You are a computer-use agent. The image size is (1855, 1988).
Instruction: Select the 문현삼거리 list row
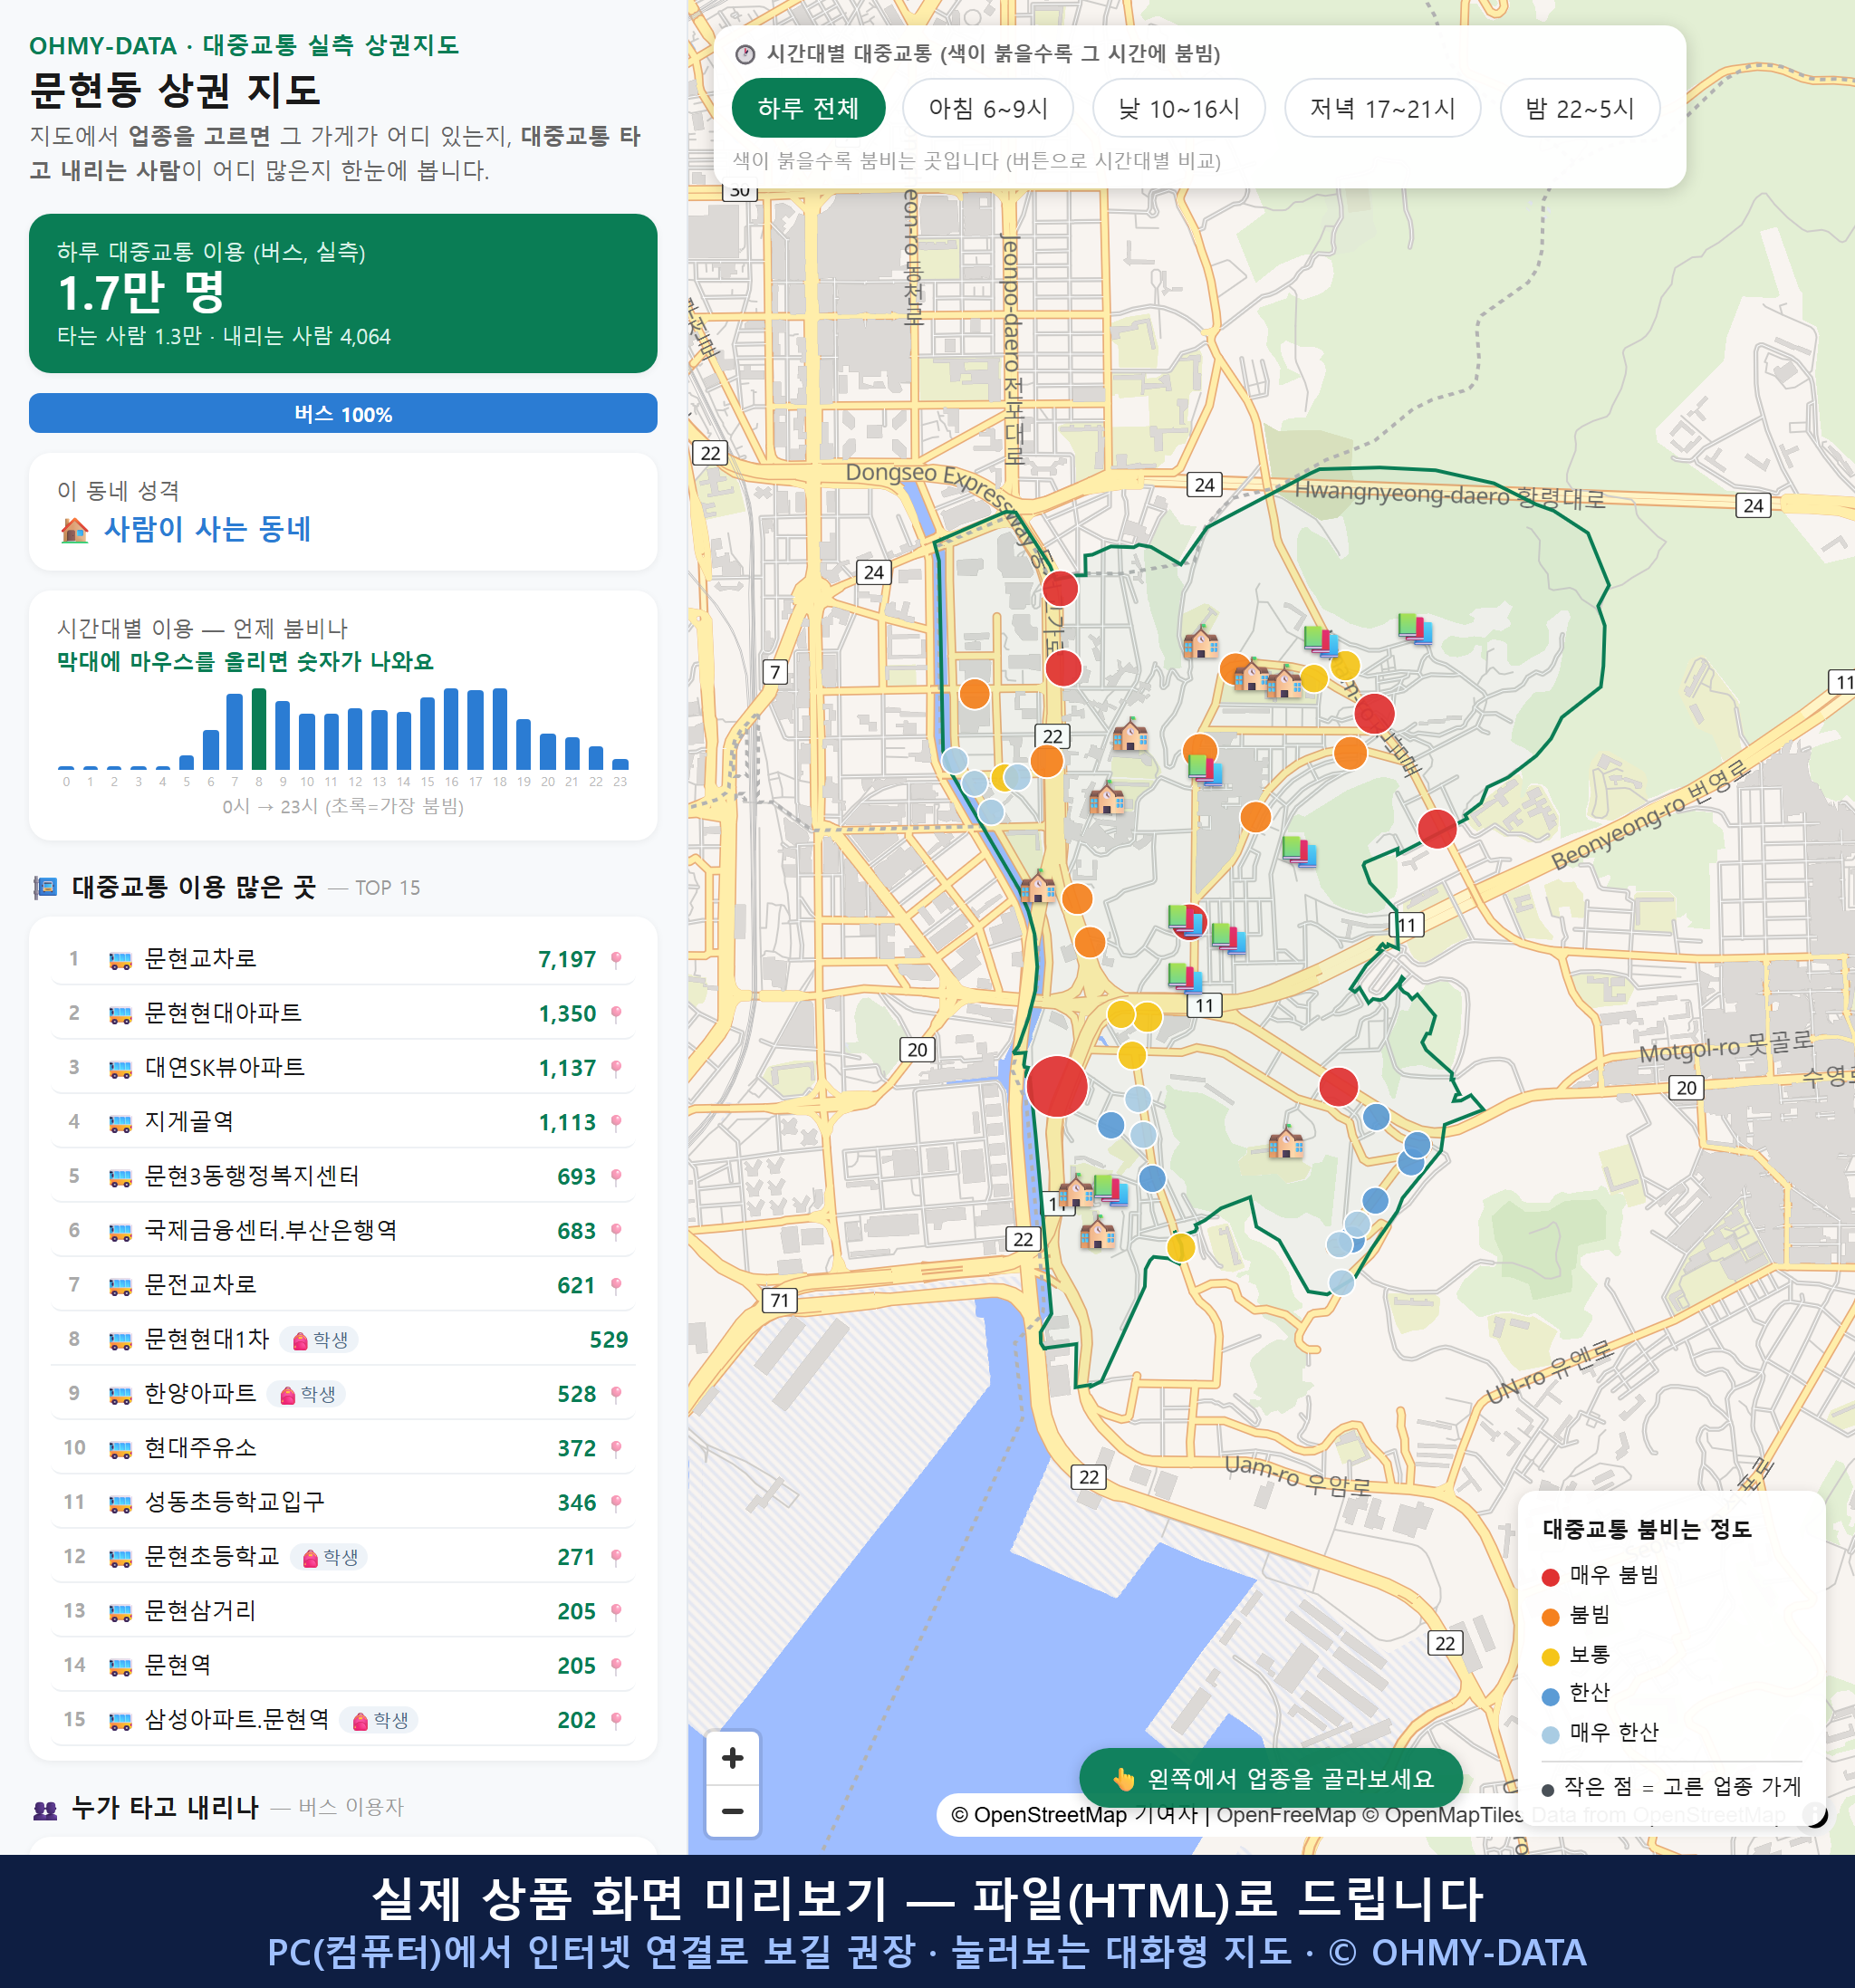[x=343, y=1612]
